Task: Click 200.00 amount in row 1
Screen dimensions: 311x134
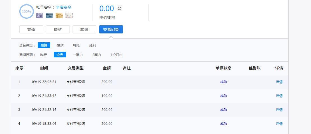Action: [x=107, y=82]
